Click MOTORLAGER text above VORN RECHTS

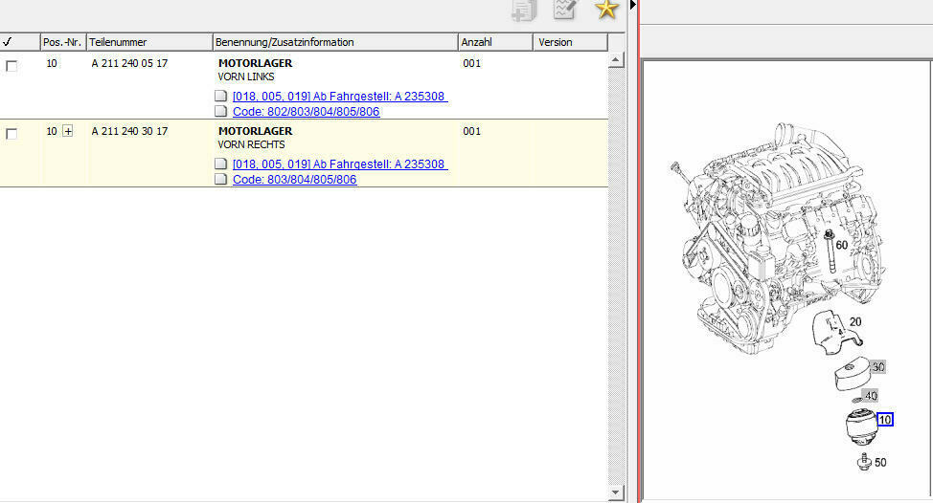pos(255,131)
